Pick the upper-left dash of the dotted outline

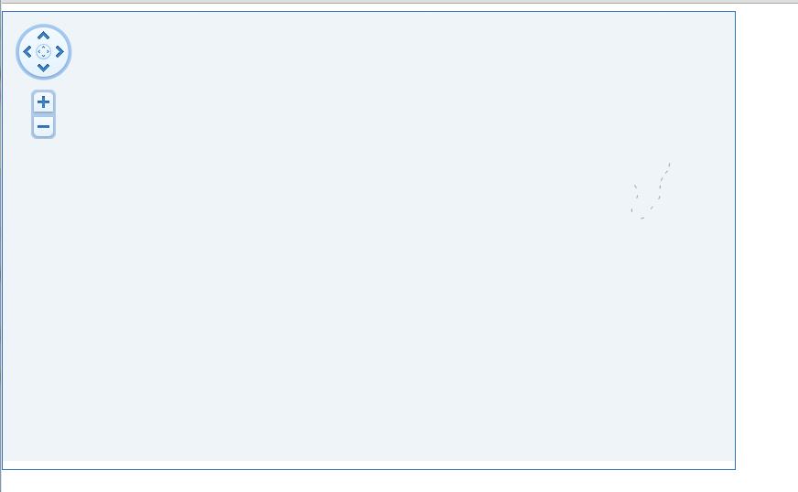pos(635,187)
